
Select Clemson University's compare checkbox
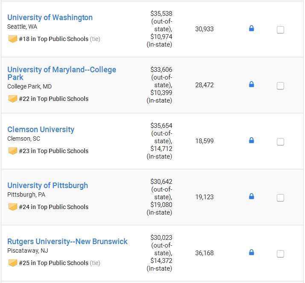click(280, 141)
